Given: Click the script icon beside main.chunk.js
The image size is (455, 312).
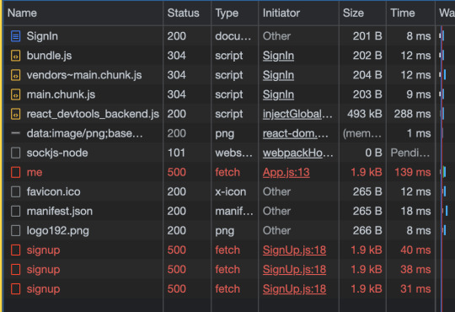Looking at the screenshot, I should click(16, 94).
